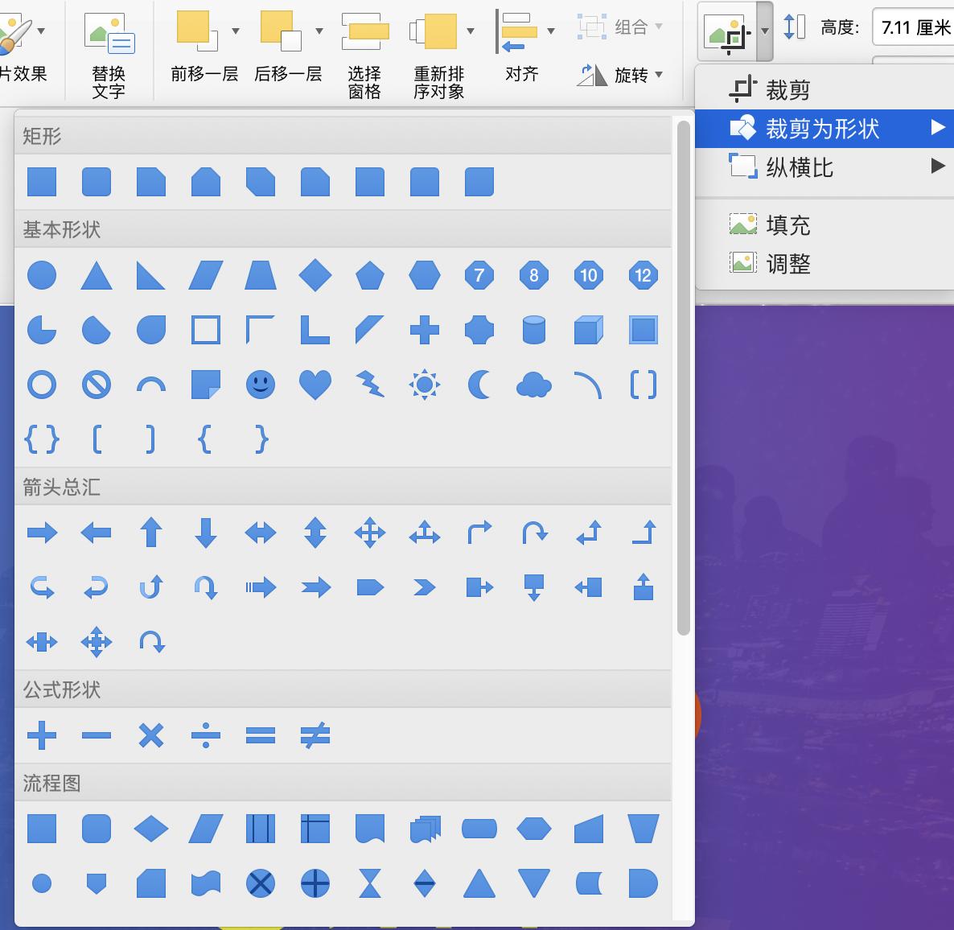Image resolution: width=954 pixels, height=930 pixels.
Task: Pick the oval shape in basic shapes
Action: point(42,275)
